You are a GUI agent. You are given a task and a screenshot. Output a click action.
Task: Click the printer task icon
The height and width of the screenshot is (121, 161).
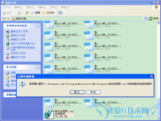pyautogui.click(x=8, y=54)
